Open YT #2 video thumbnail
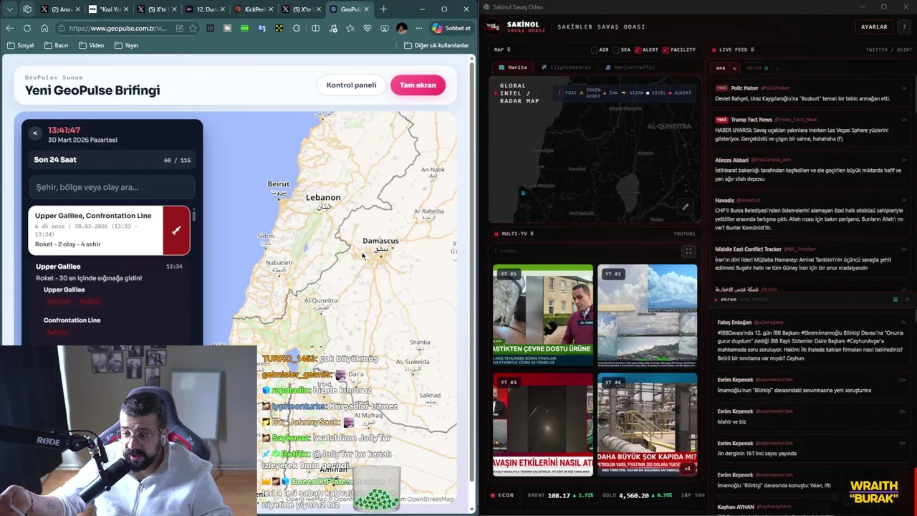This screenshot has width=917, height=516. (647, 315)
